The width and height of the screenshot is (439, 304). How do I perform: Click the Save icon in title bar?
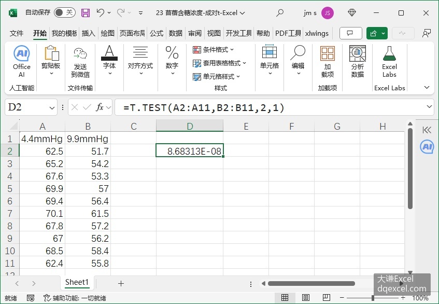86,13
